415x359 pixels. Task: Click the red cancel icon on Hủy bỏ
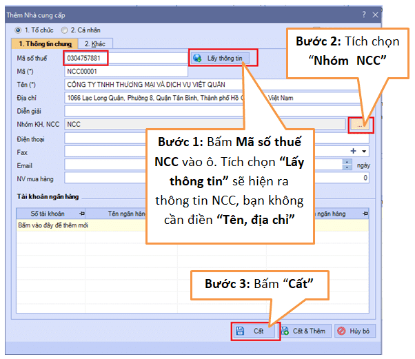[342, 331]
